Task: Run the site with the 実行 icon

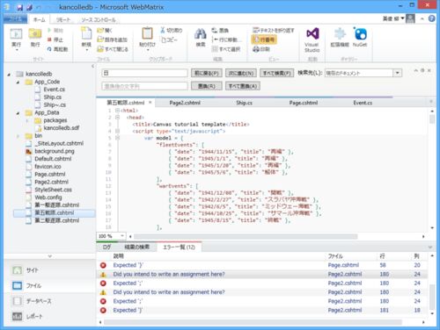Action: click(x=16, y=38)
